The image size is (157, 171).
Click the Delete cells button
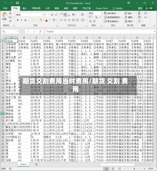pos(130,17)
